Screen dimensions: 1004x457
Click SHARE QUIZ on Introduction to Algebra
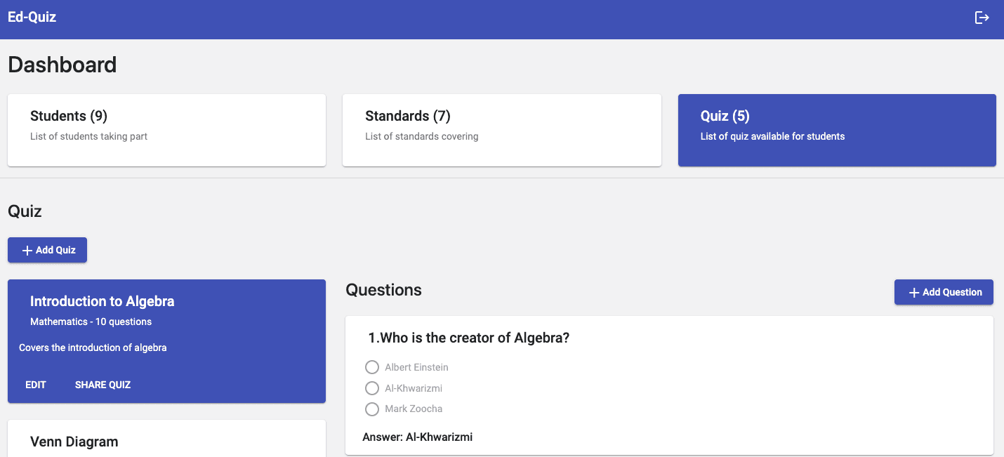tap(103, 385)
